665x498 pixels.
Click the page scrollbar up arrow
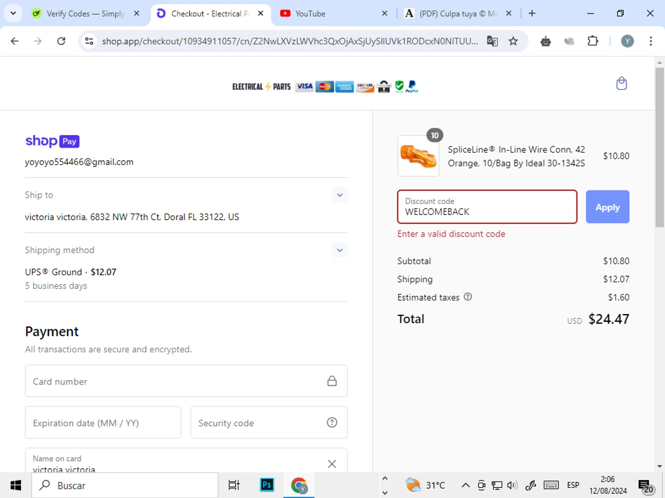point(659,62)
